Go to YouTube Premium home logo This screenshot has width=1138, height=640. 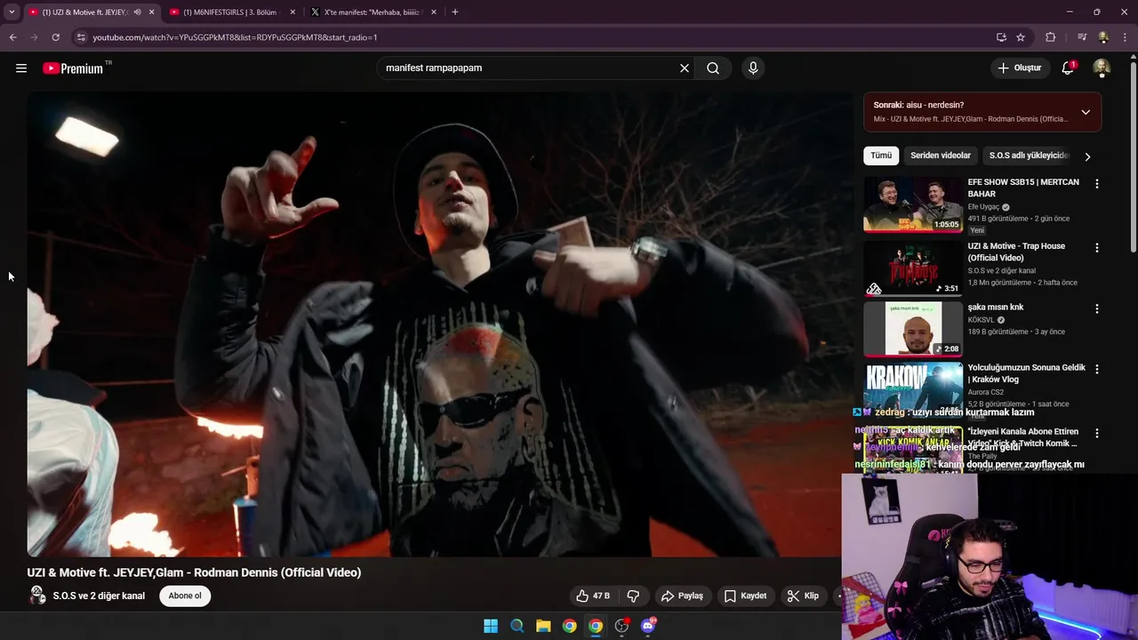[74, 68]
